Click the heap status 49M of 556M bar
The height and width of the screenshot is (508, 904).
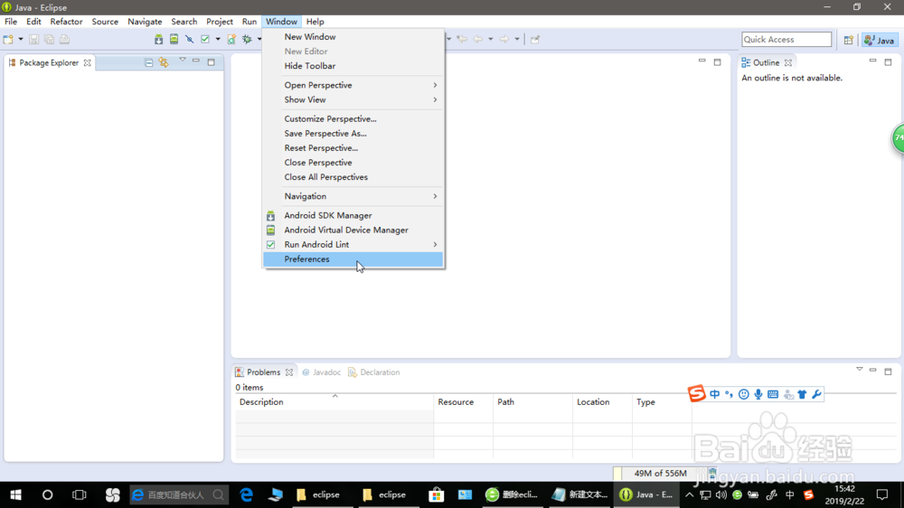click(x=660, y=474)
